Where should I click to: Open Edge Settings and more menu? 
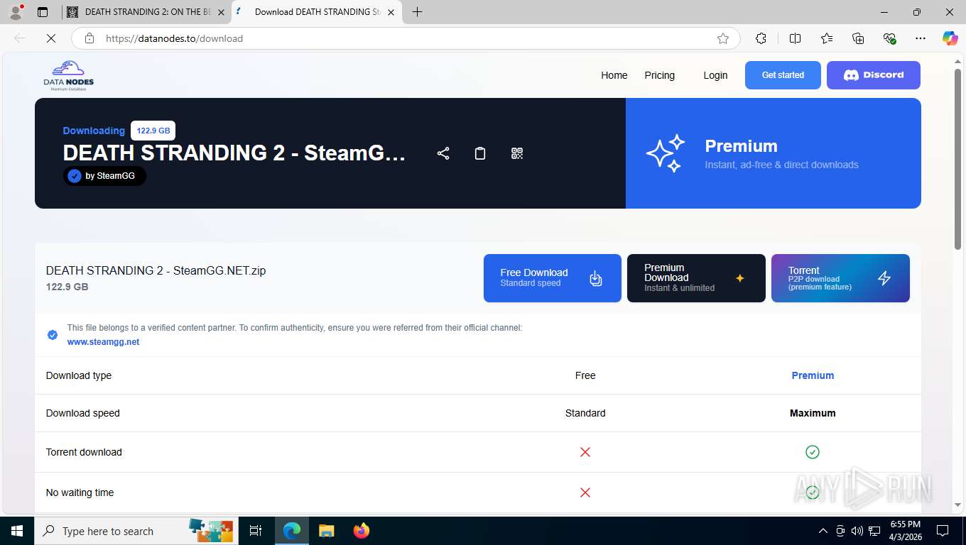[921, 38]
